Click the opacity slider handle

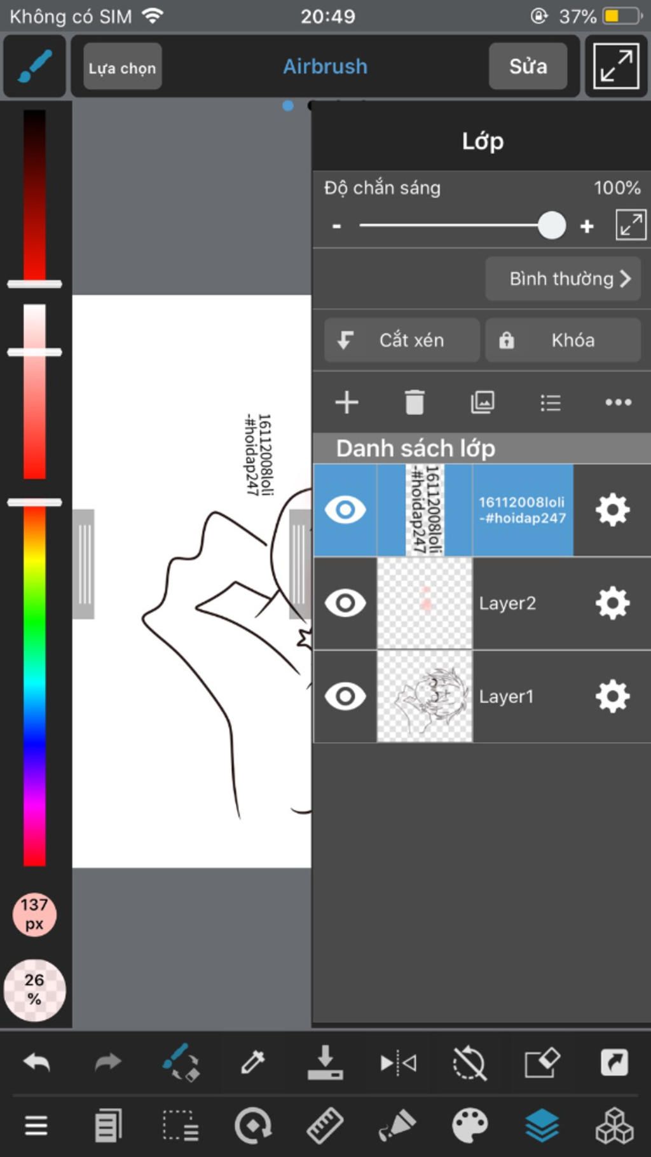coord(552,225)
